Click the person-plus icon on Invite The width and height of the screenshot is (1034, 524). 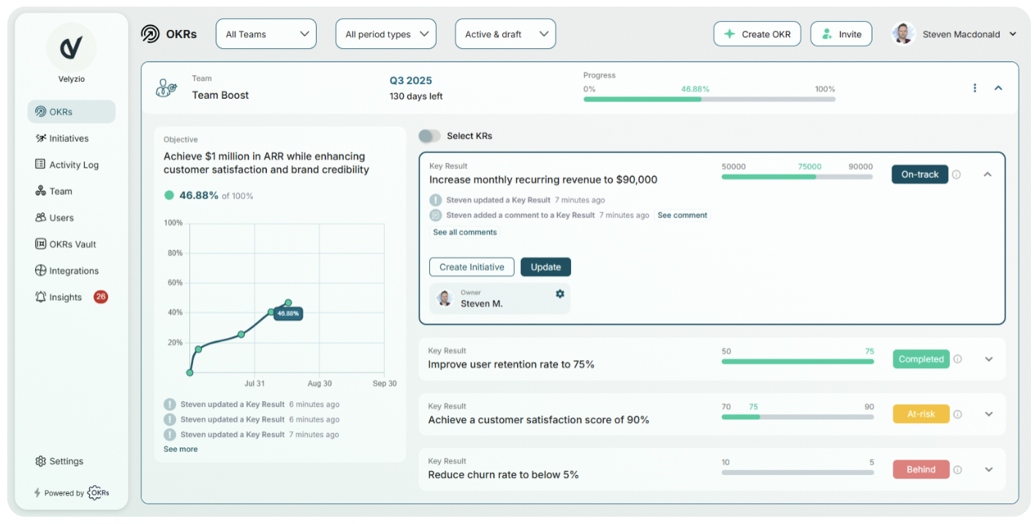[x=827, y=34]
